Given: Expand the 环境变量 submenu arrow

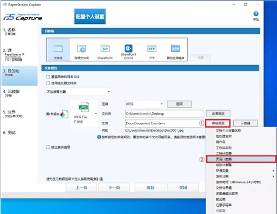Looking at the screenshot, I should point(273,171).
